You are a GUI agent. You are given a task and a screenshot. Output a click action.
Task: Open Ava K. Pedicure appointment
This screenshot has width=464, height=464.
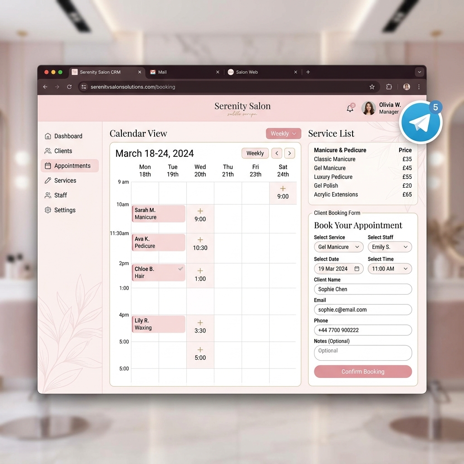click(x=159, y=242)
